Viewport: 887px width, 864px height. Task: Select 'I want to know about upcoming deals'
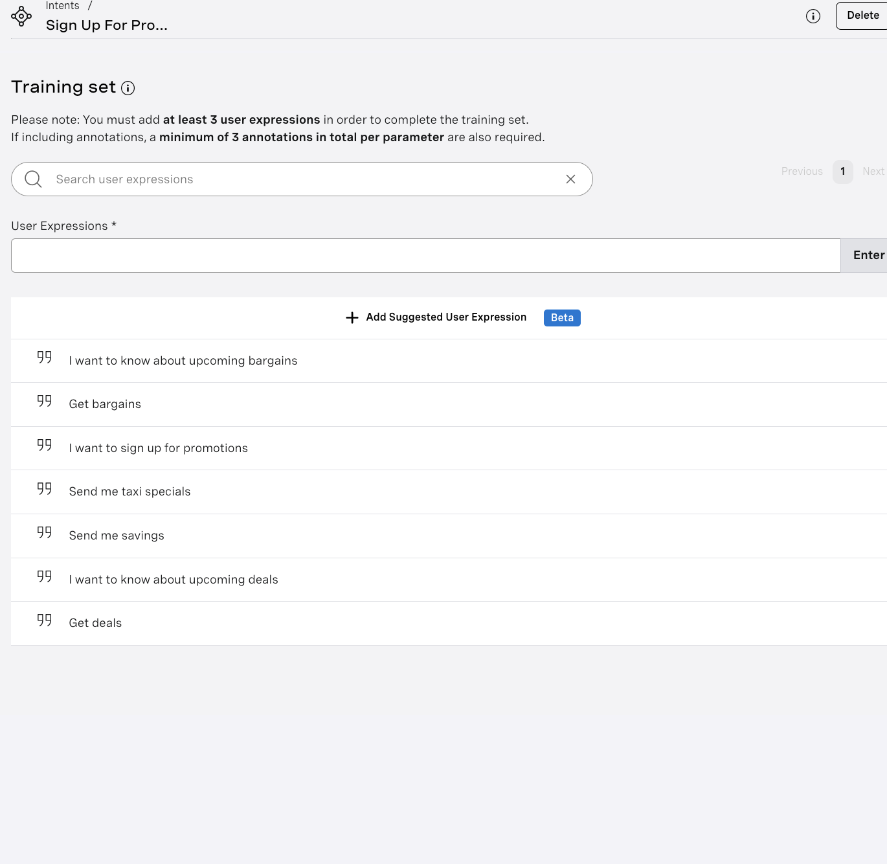pyautogui.click(x=174, y=580)
